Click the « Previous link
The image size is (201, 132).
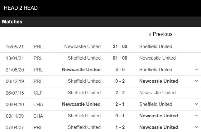click(160, 34)
